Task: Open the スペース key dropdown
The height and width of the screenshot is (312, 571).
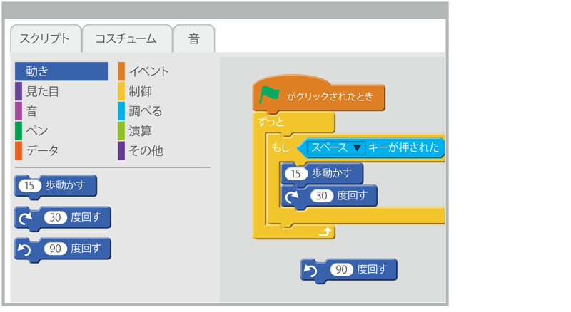Action: pos(336,147)
